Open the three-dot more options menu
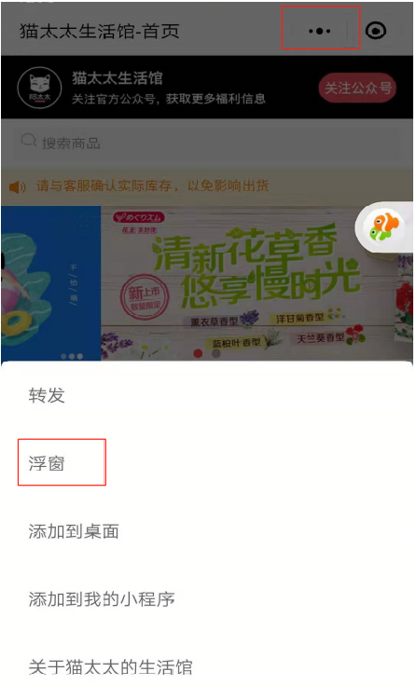Screen dimensions: 416x699 [320, 31]
